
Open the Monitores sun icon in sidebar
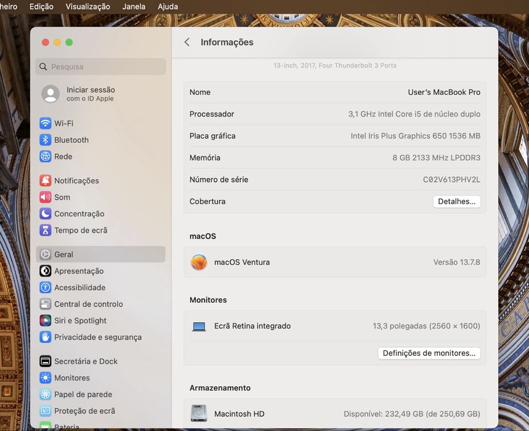click(45, 377)
